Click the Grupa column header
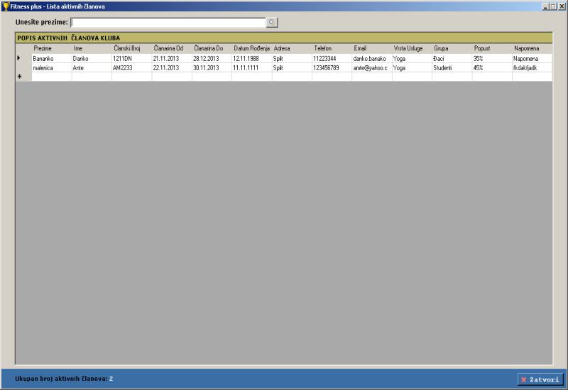 [x=452, y=48]
